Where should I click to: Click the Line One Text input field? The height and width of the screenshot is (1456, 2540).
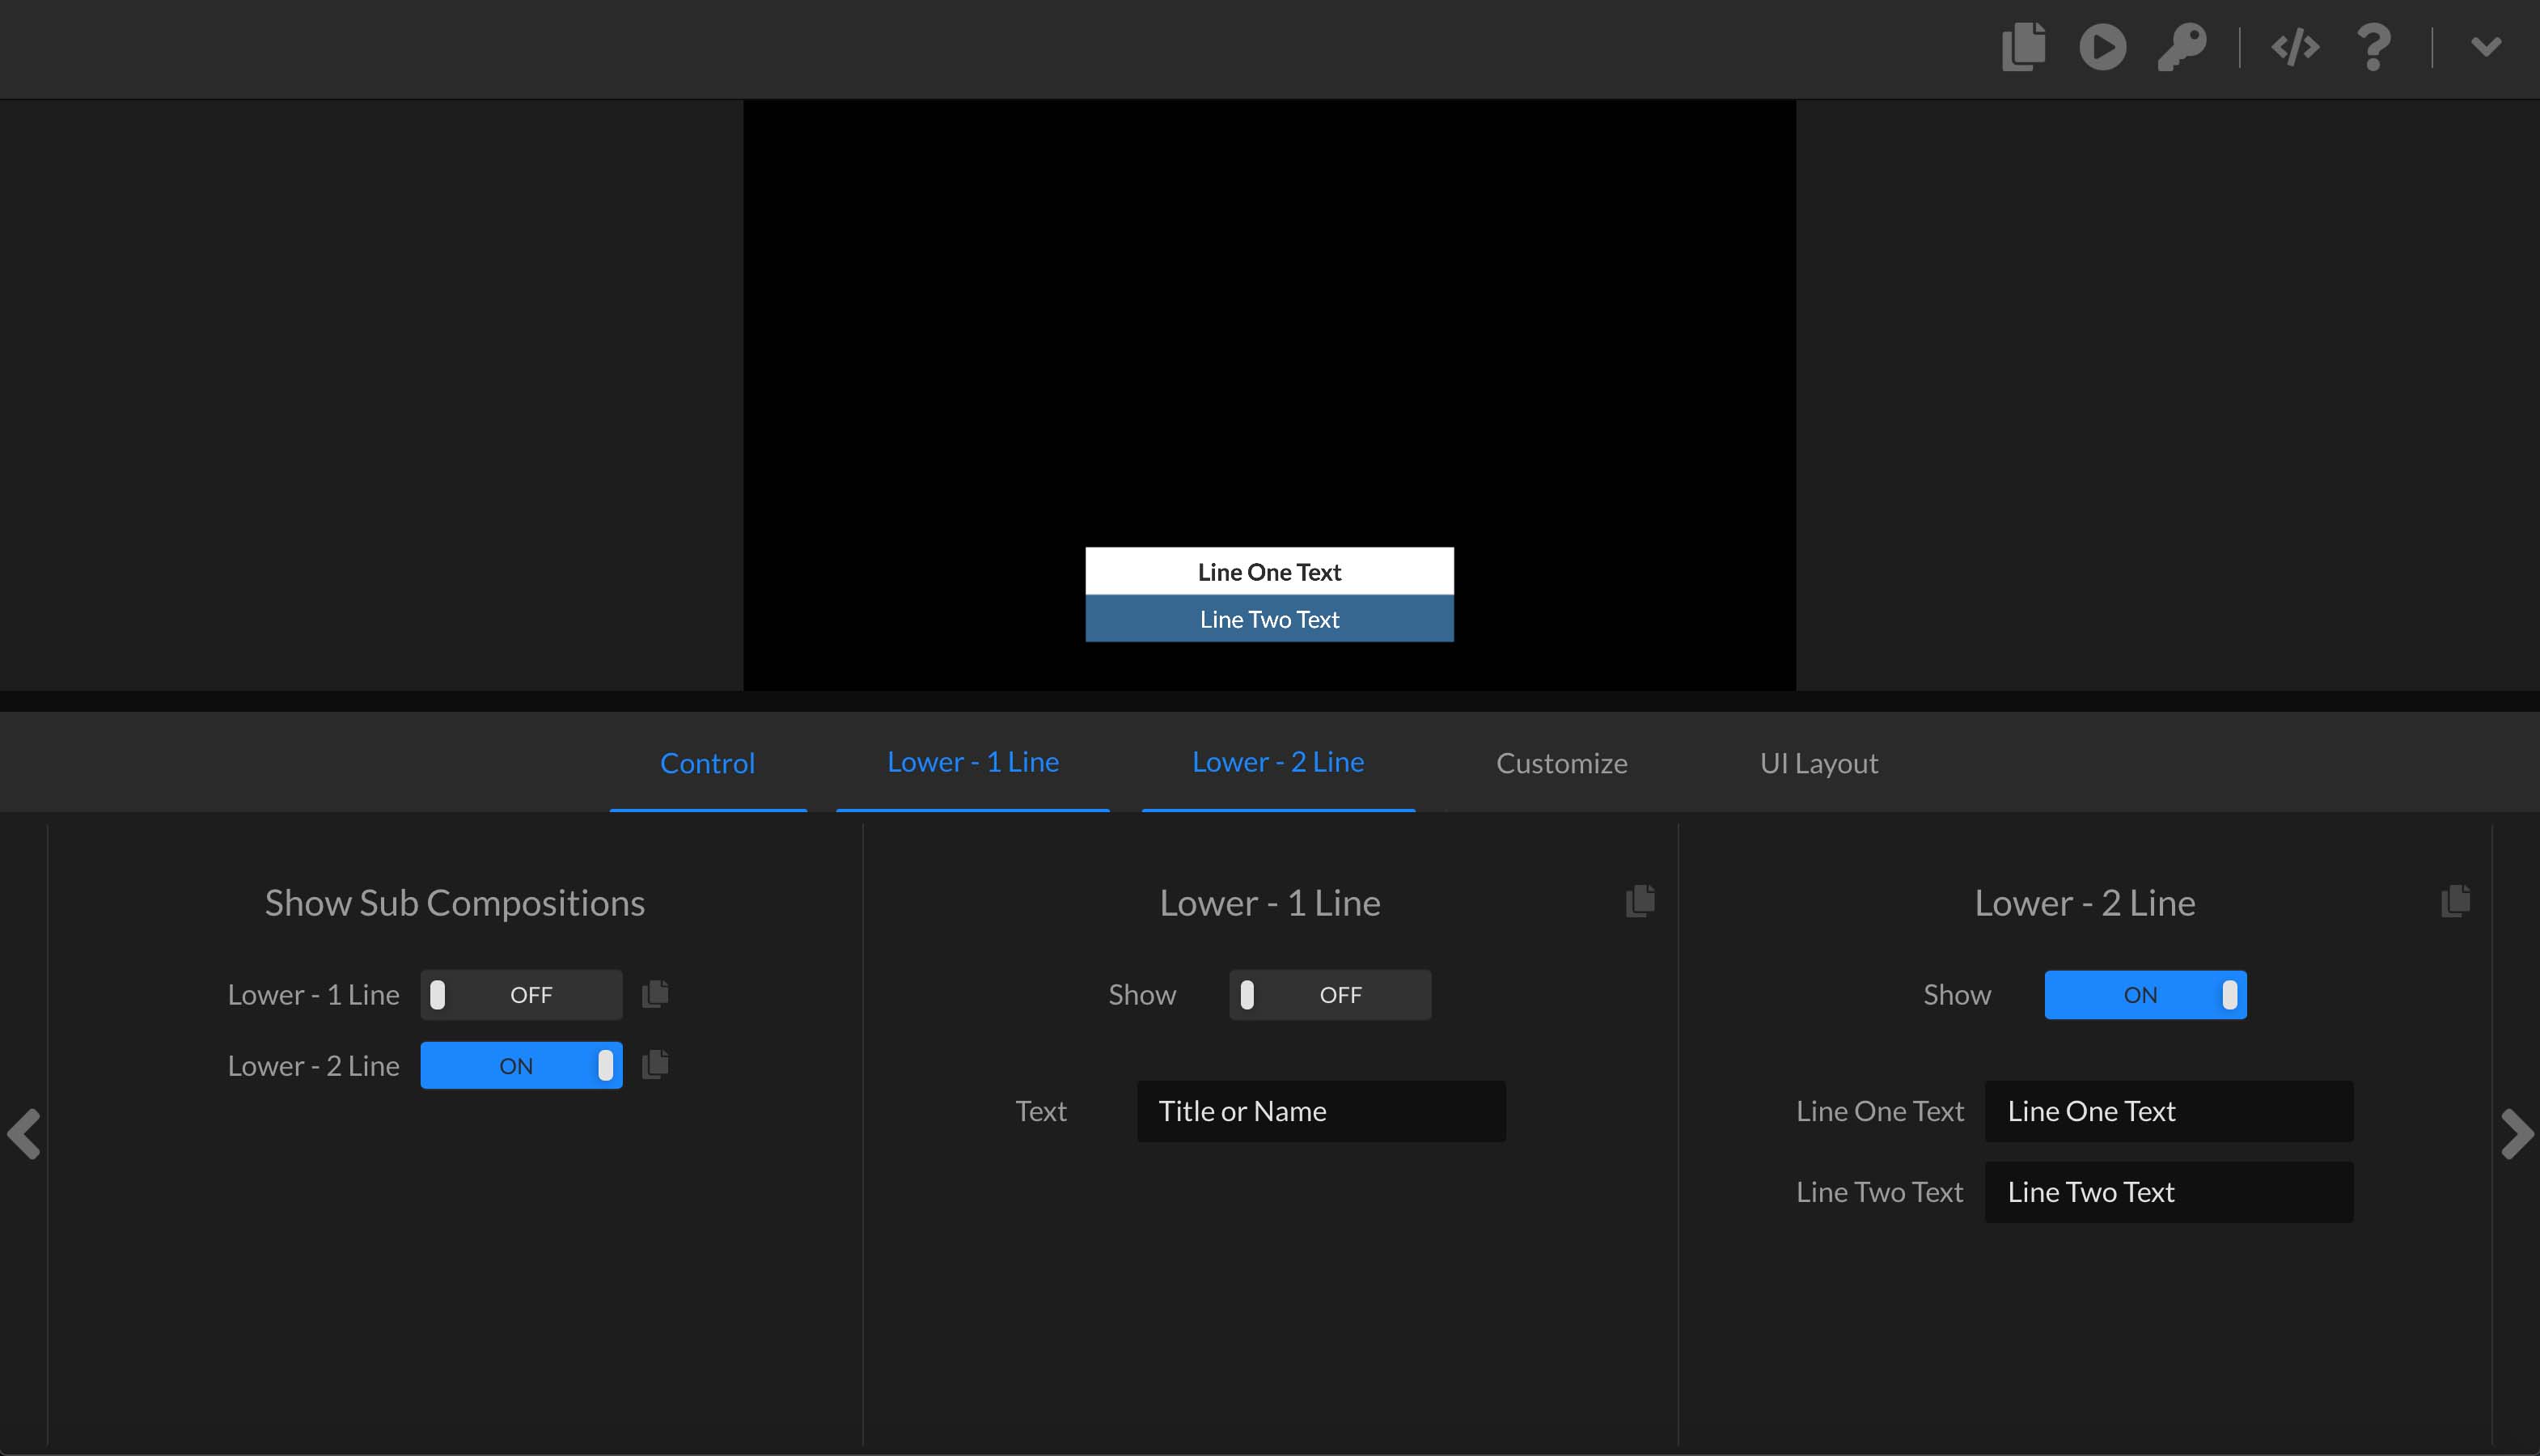2169,1111
